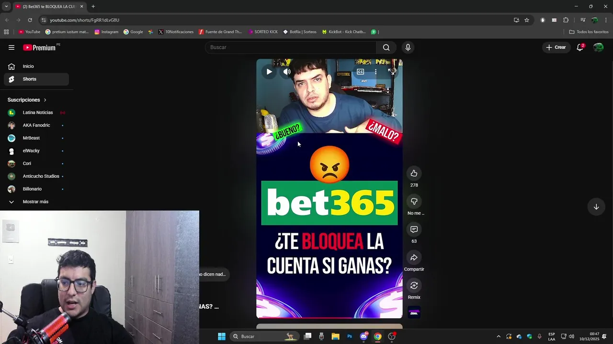Open File Explorer from taskbar
The image size is (613, 344).
pyautogui.click(x=335, y=336)
